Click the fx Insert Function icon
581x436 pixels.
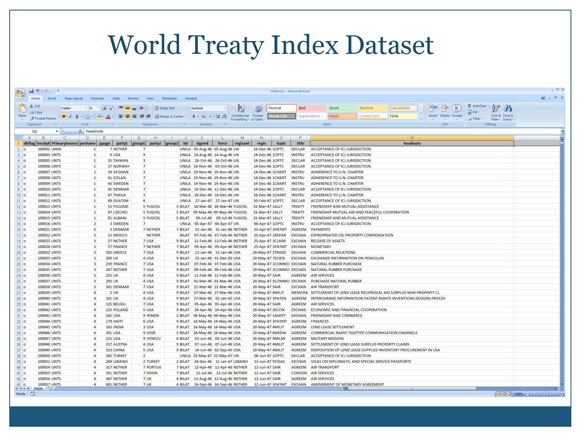click(x=80, y=131)
